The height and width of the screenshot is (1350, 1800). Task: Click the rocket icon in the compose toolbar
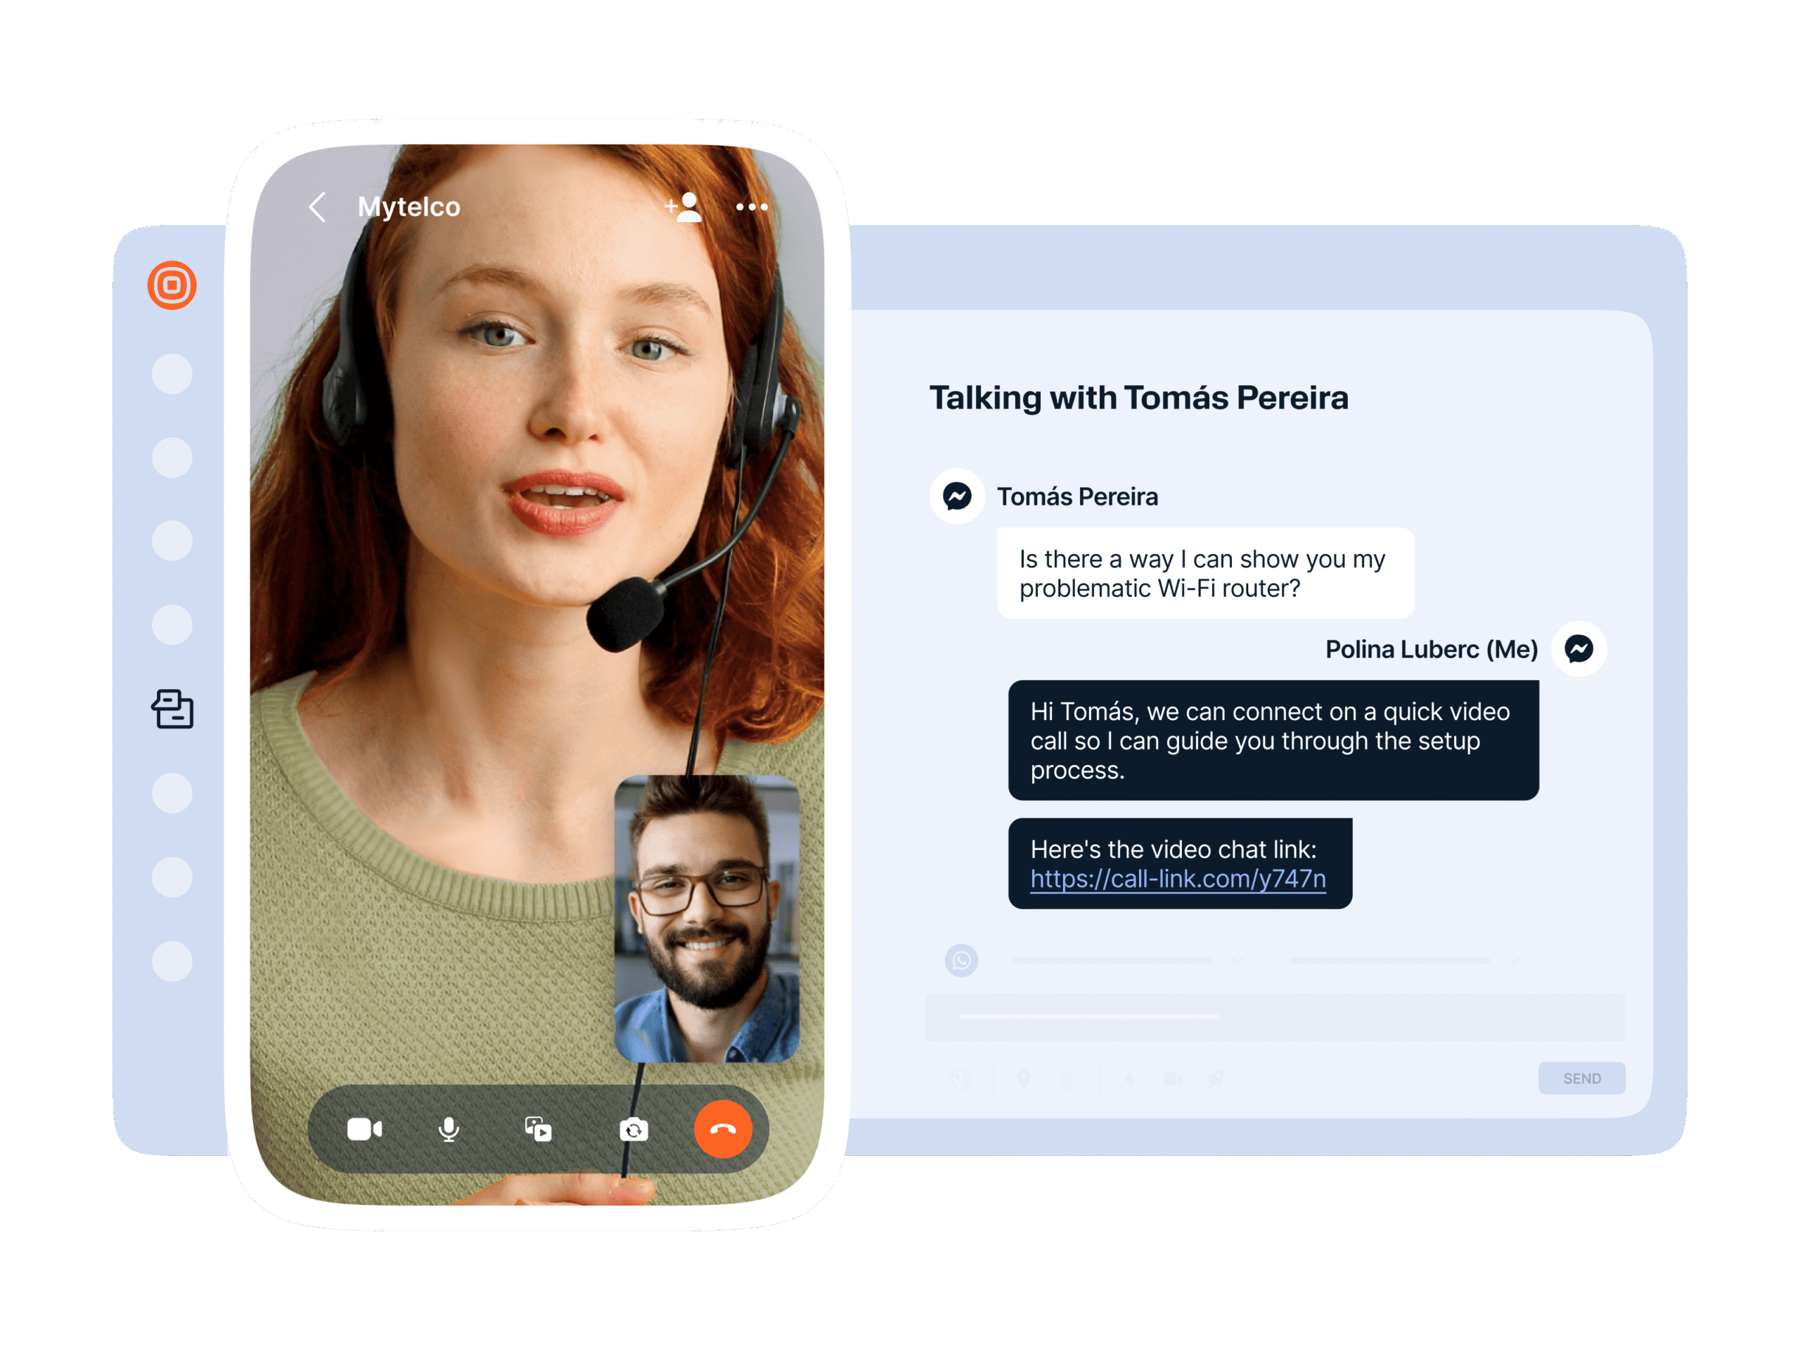click(x=1216, y=1078)
